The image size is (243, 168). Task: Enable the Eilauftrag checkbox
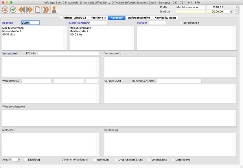coord(25,160)
